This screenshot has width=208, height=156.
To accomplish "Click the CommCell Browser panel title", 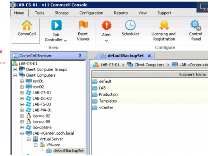I will (35, 55).
